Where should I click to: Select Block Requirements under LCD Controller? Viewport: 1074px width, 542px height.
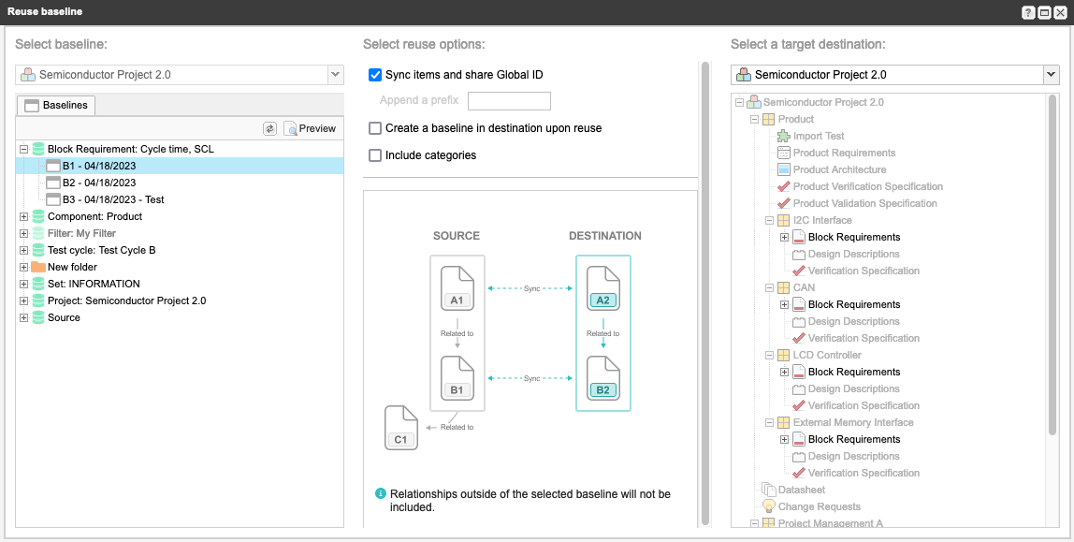[854, 372]
